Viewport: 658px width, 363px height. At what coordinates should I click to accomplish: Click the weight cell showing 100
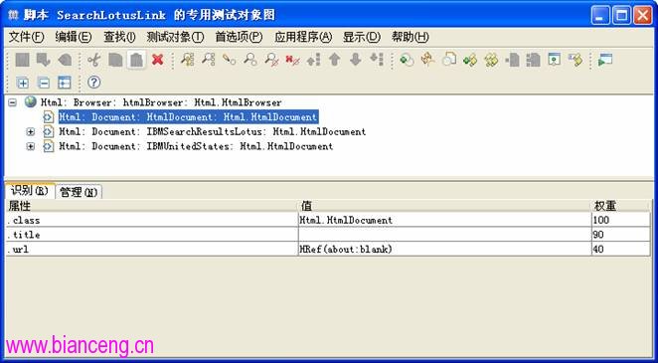pyautogui.click(x=621, y=220)
